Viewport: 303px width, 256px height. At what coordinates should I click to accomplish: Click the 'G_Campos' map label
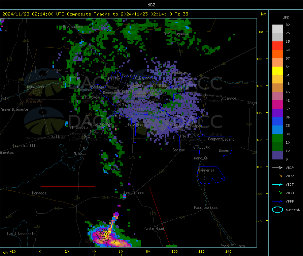[229, 98]
